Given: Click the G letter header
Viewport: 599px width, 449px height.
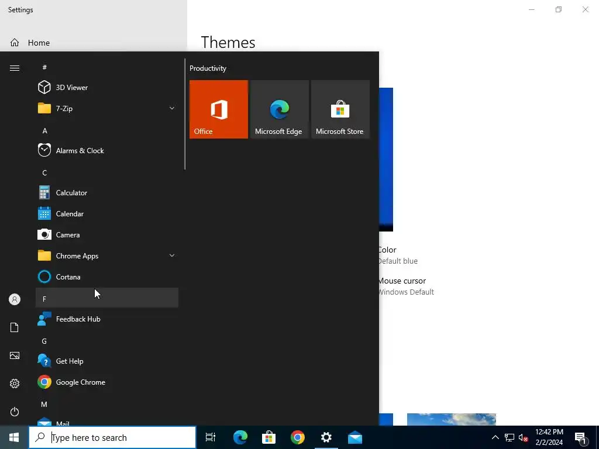Looking at the screenshot, I should tap(107, 341).
